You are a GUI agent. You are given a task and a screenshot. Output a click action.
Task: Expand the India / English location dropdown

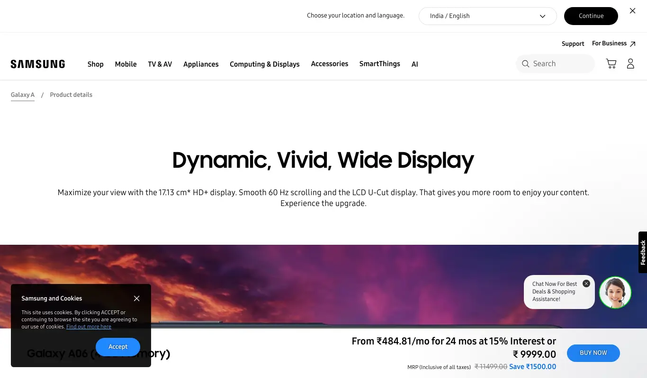[488, 16]
